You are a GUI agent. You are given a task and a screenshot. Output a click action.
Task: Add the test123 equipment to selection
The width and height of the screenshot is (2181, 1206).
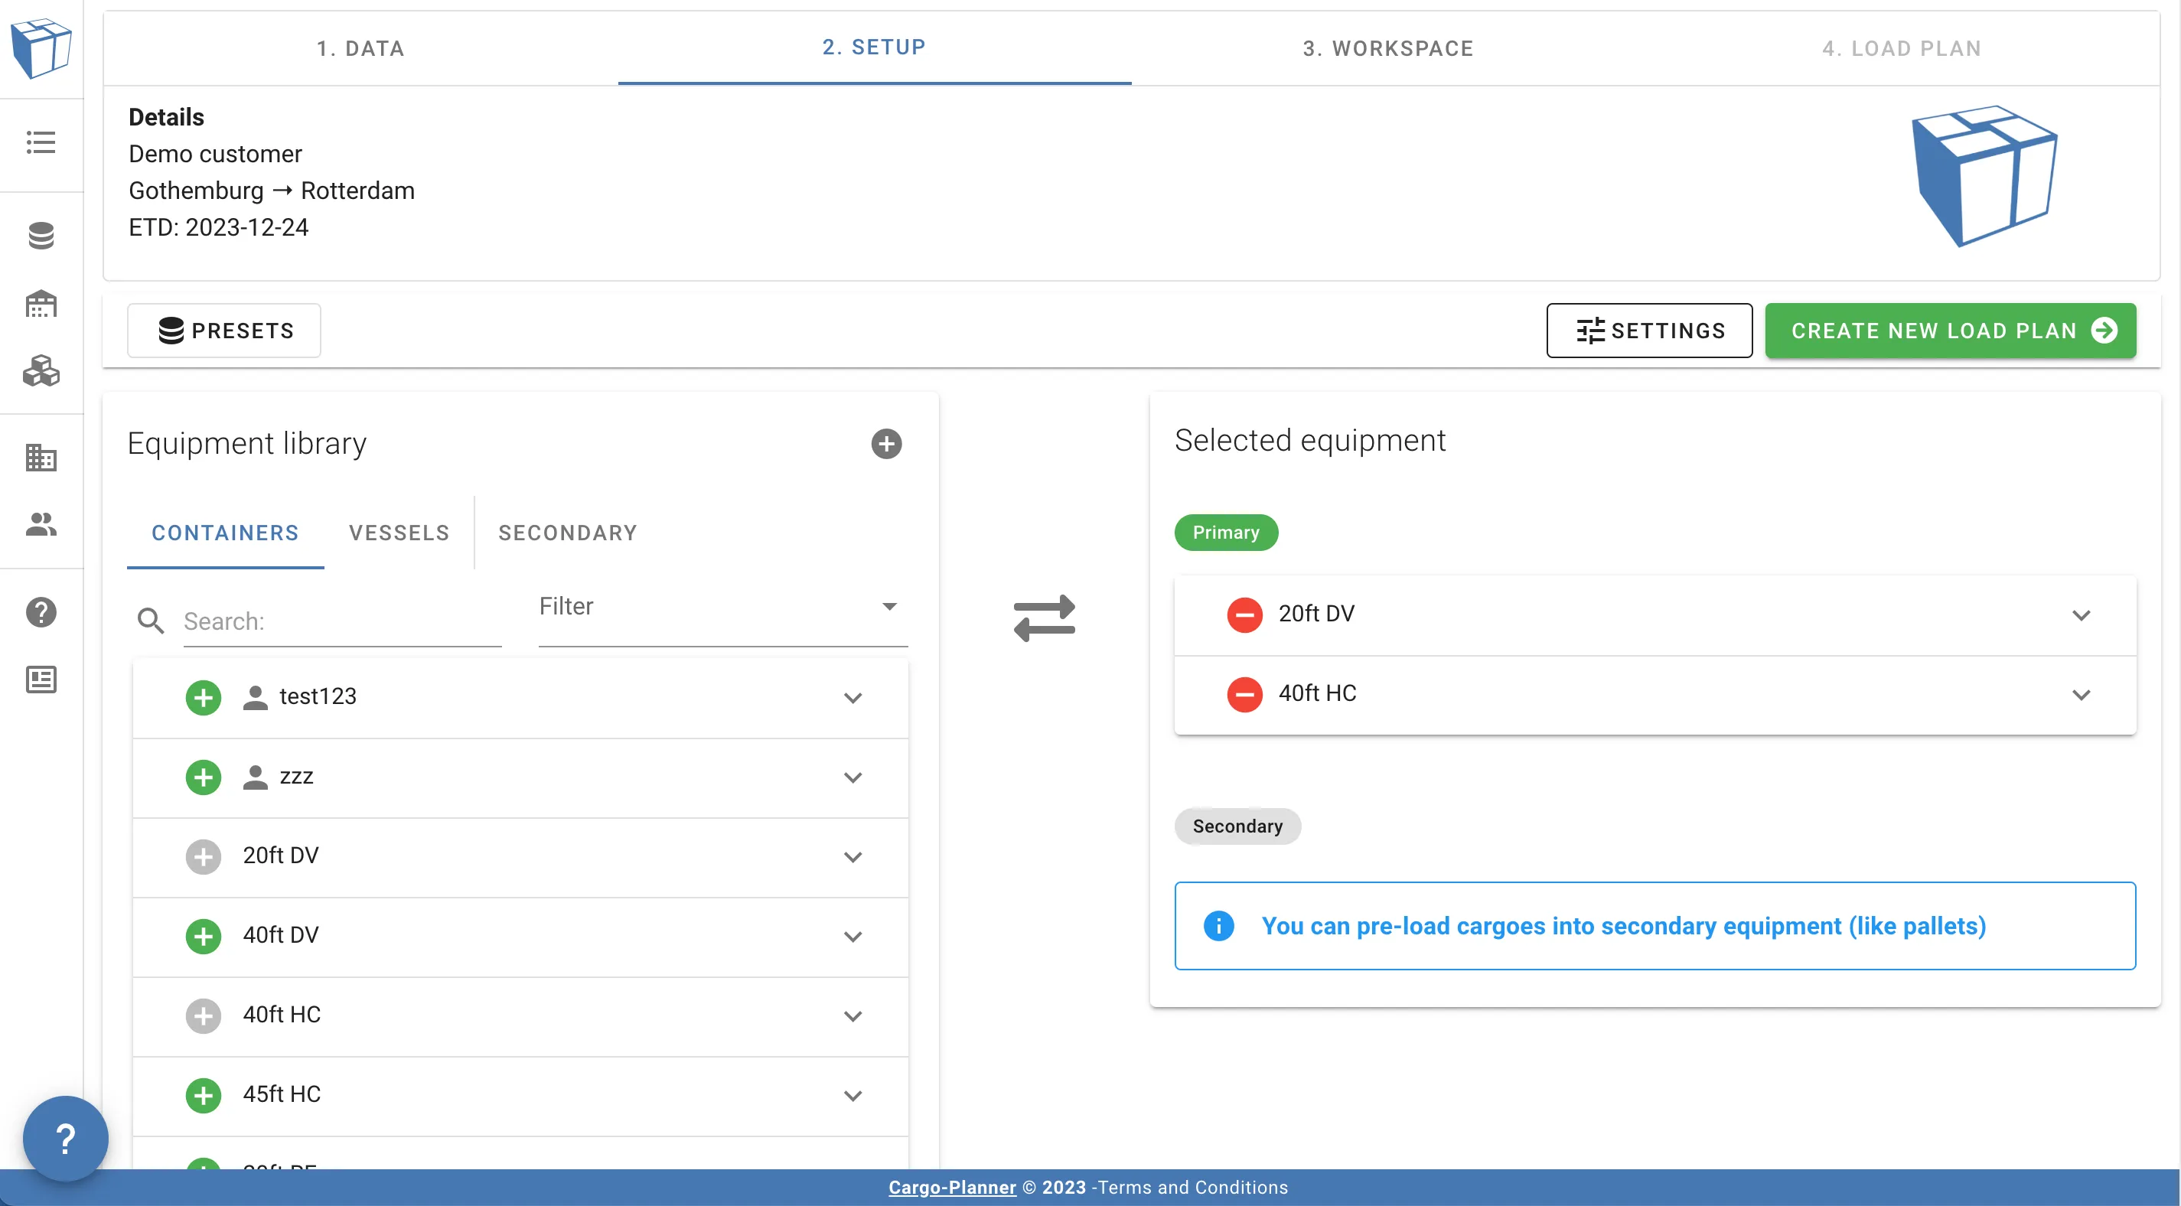tap(202, 697)
